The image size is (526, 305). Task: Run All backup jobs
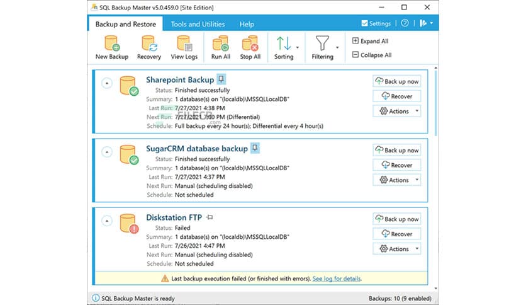point(220,48)
